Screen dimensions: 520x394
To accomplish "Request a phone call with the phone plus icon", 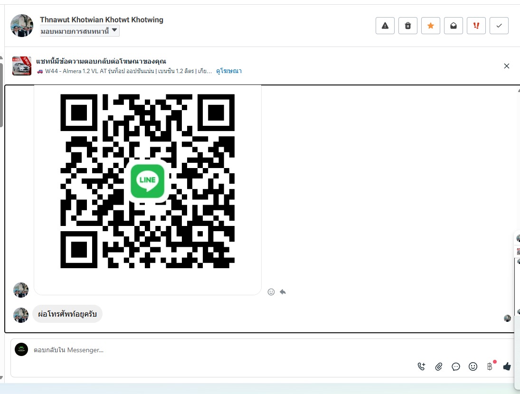I will pos(422,366).
